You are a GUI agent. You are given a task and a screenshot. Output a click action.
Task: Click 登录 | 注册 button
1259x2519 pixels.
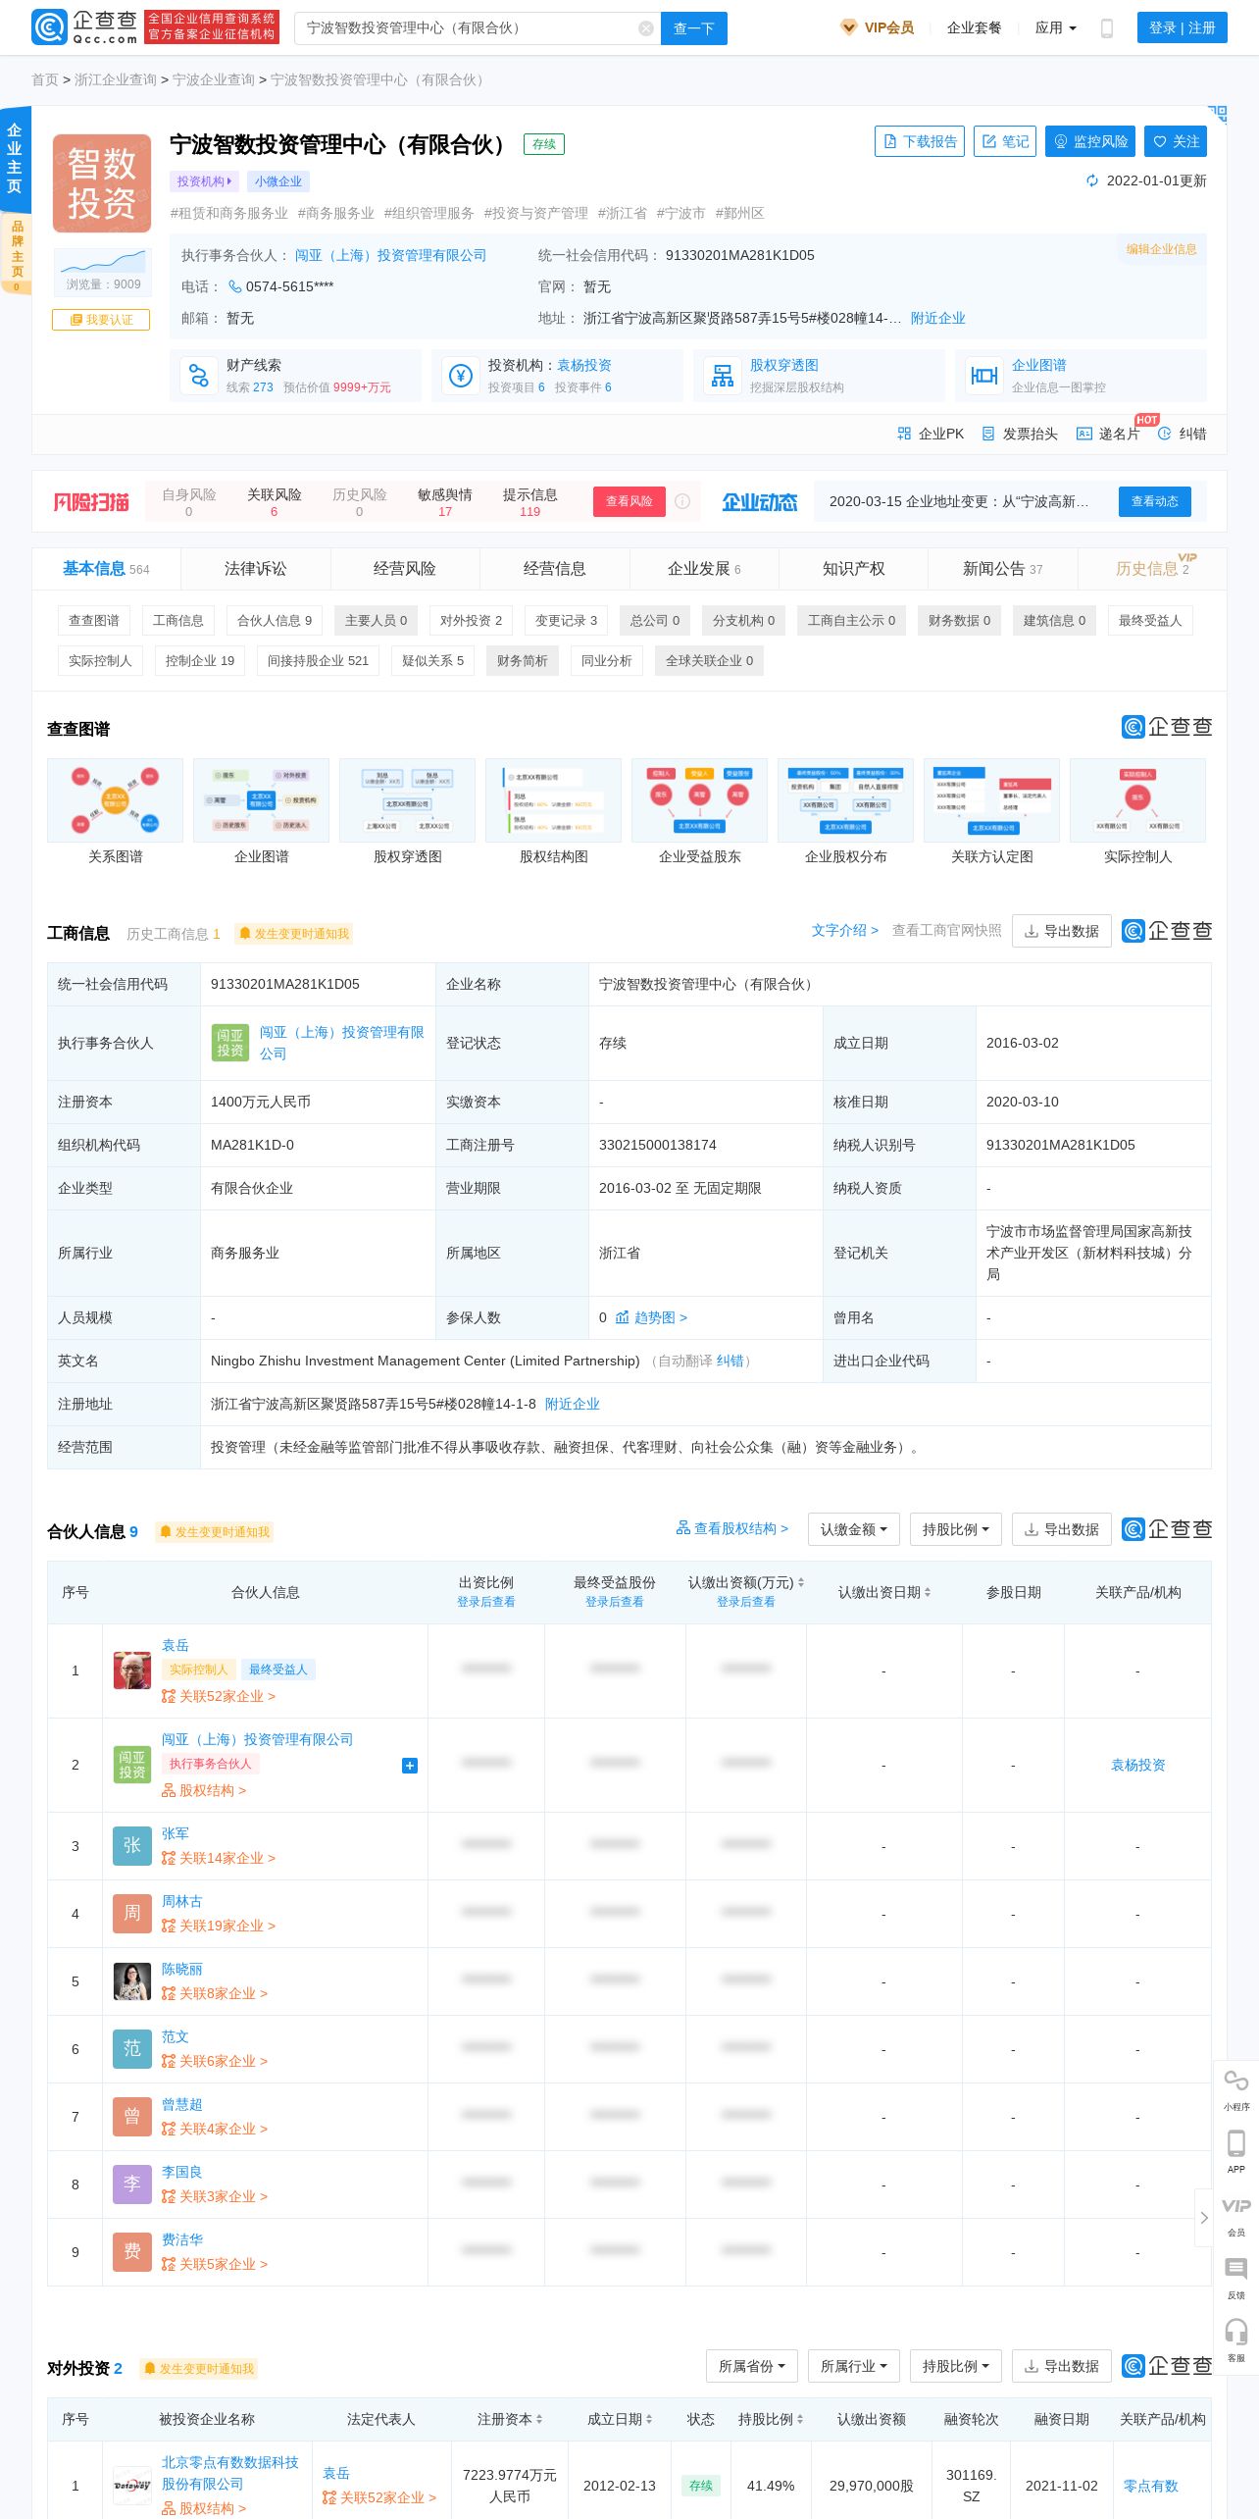[x=1183, y=28]
